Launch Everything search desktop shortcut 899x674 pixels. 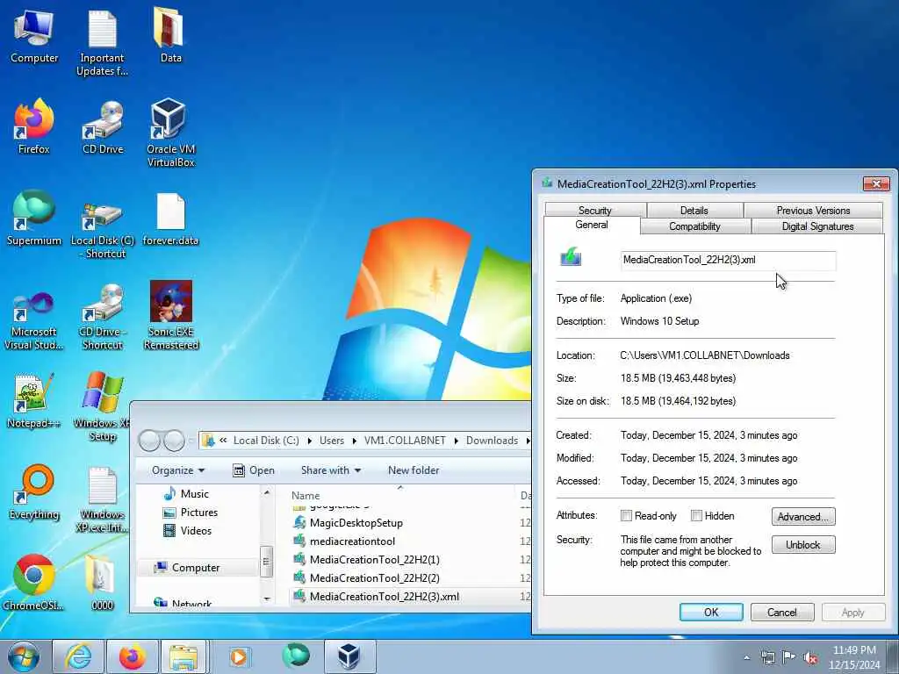[34, 491]
